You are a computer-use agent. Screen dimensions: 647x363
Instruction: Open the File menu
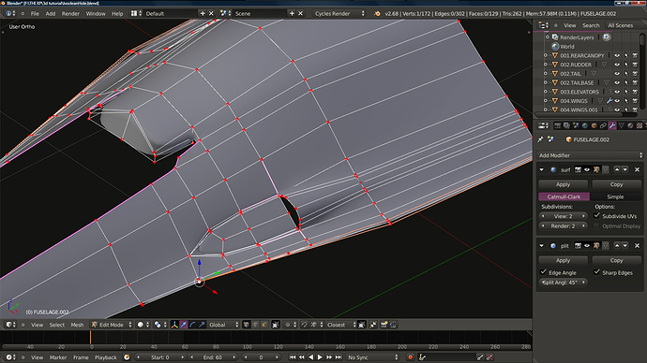[35, 14]
